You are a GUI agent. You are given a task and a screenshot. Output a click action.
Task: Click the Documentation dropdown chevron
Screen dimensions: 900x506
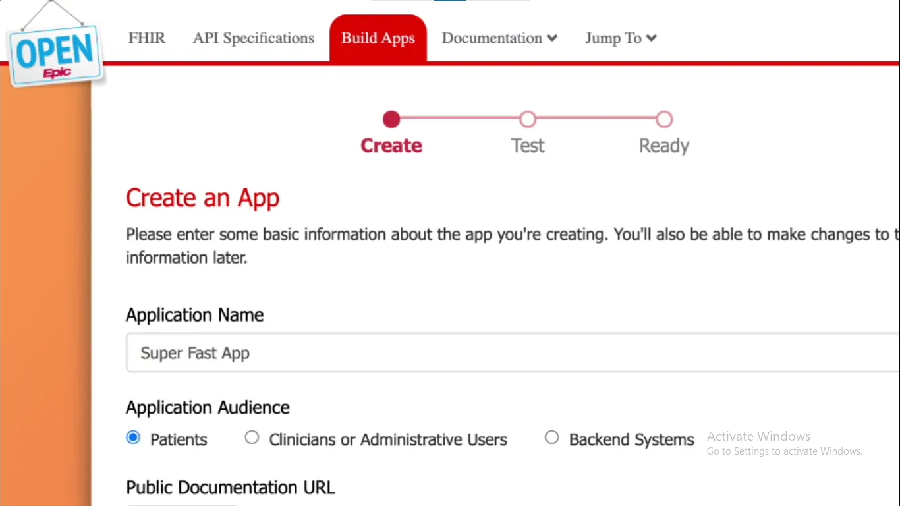552,38
